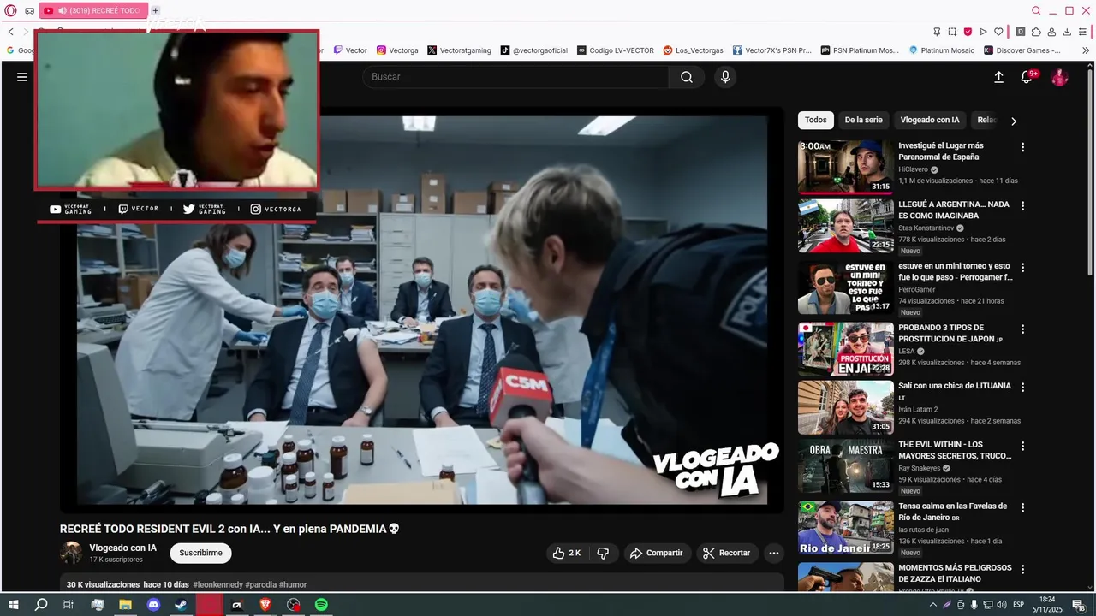Open the Vectorga Instagram bookmark
Screen dimensions: 1096x616
(397, 50)
